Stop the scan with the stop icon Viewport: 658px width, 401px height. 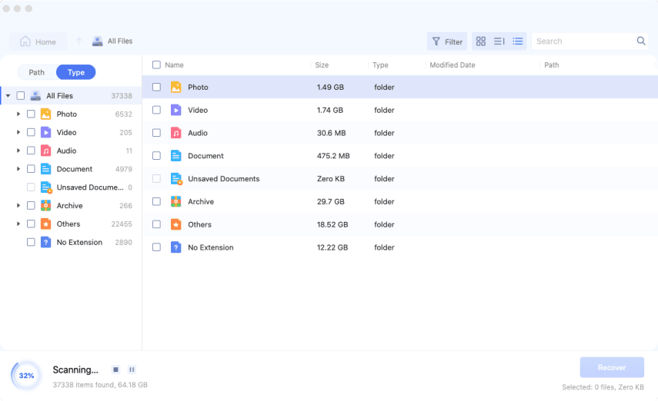[115, 370]
